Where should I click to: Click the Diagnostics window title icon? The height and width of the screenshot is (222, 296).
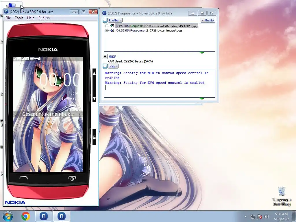104,13
